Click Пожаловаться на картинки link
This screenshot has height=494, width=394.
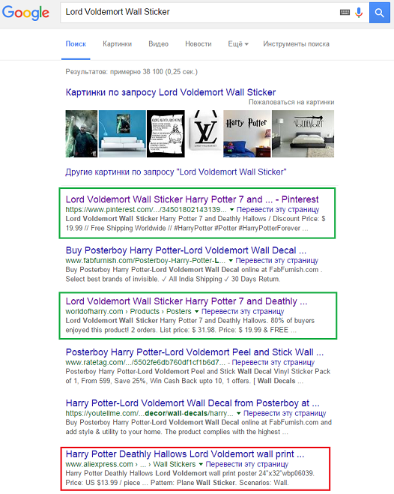[291, 102]
